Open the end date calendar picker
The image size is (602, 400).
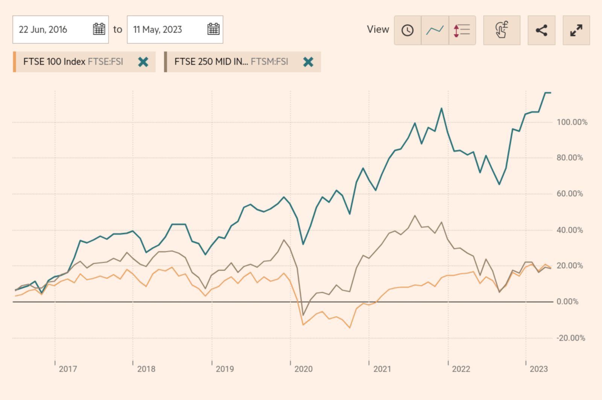[x=213, y=29]
